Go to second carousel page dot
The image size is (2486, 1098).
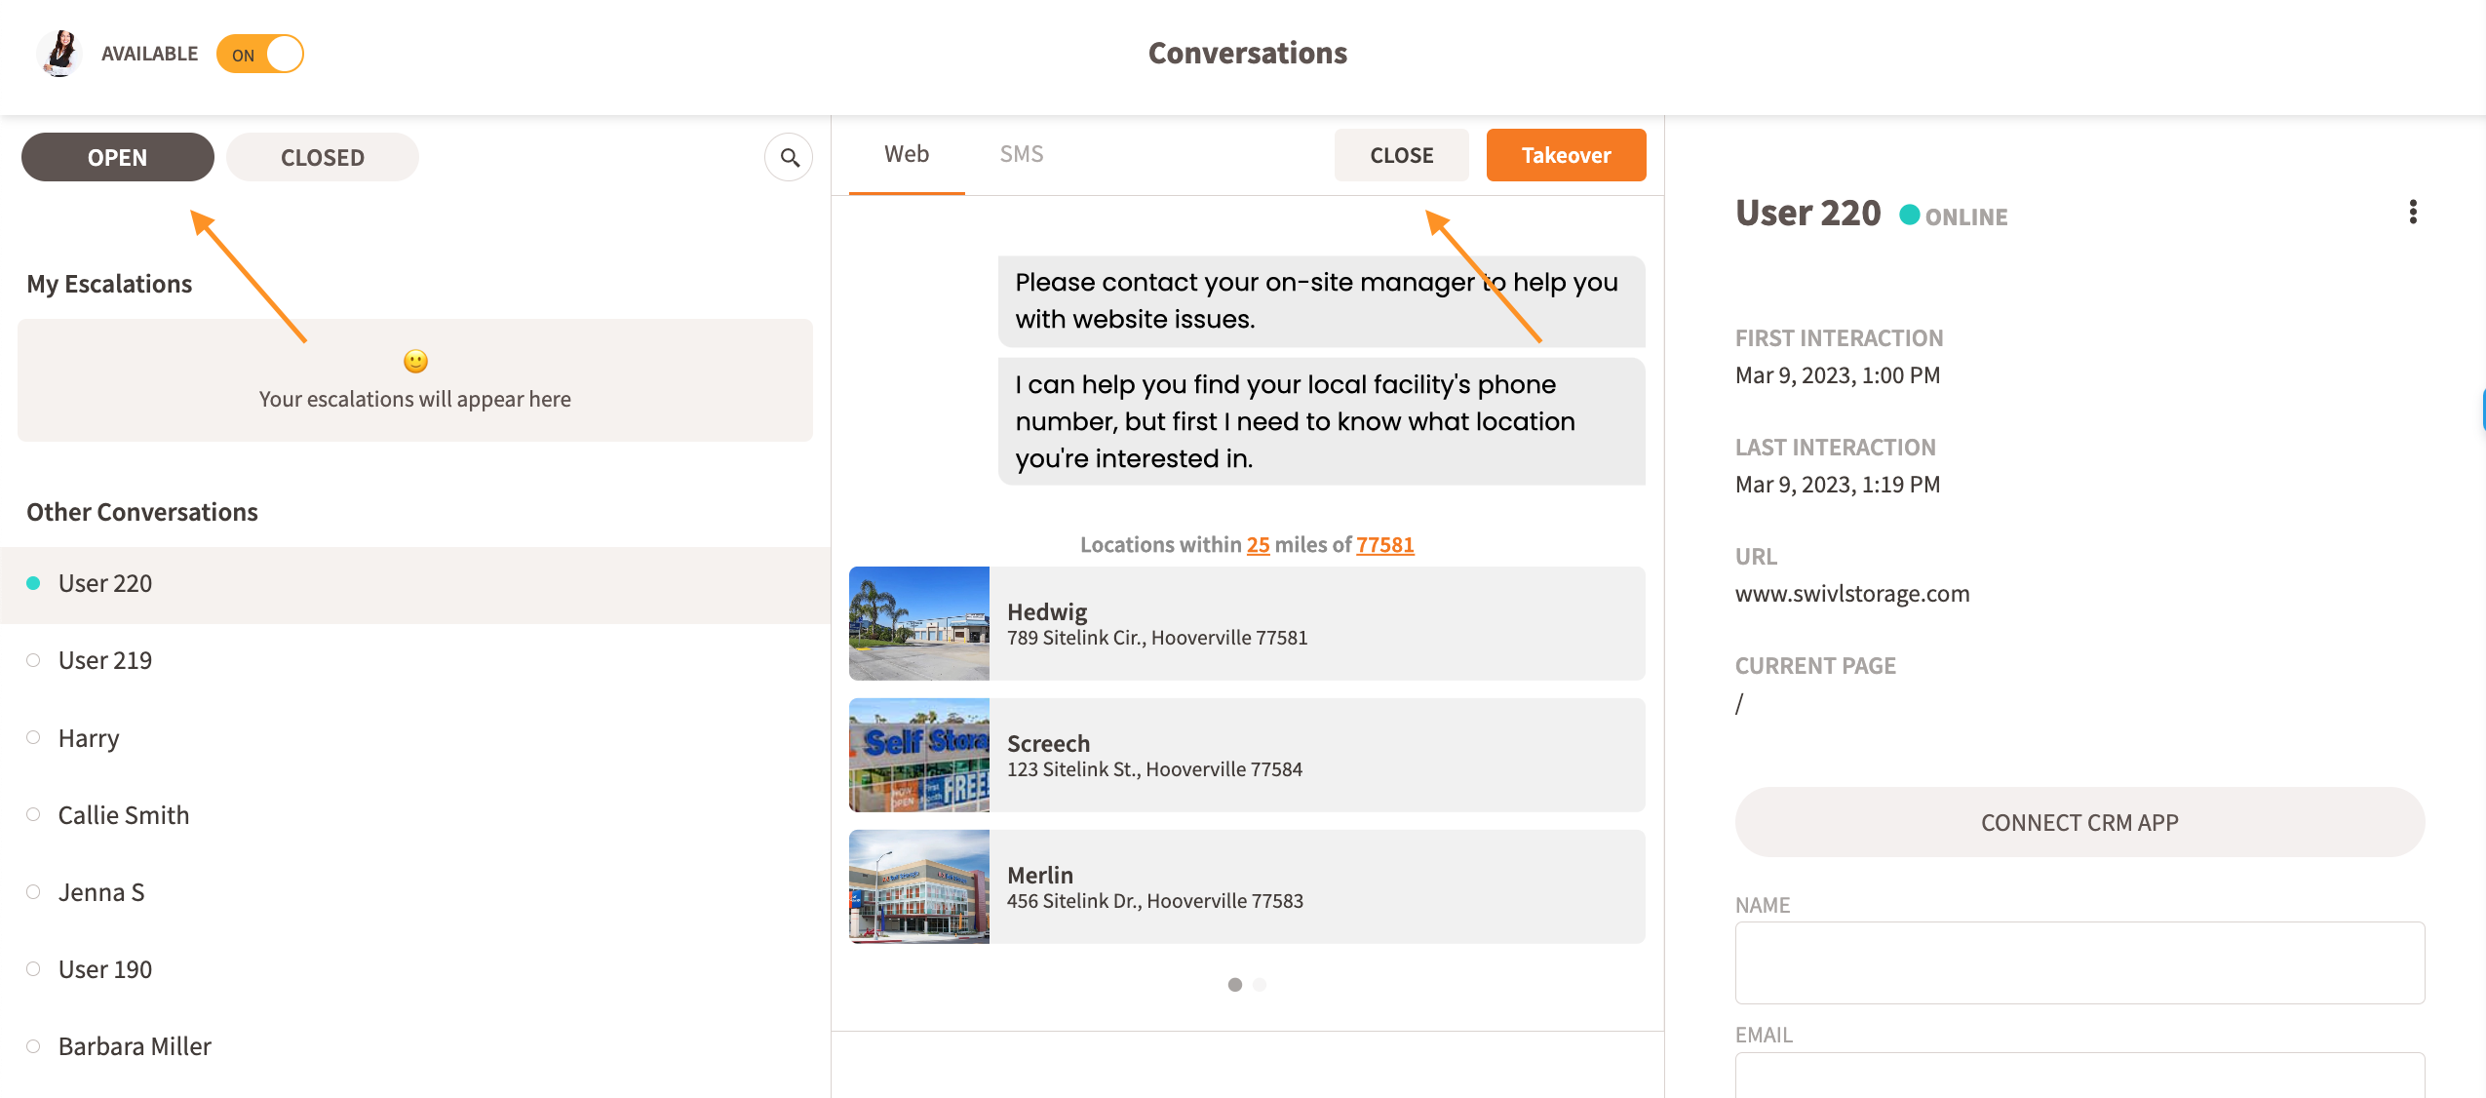point(1260,985)
